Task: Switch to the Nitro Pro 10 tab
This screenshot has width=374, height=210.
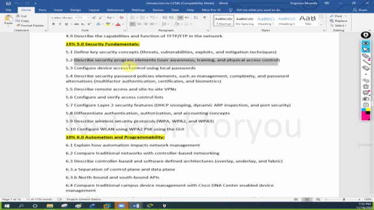Action: coord(211,10)
